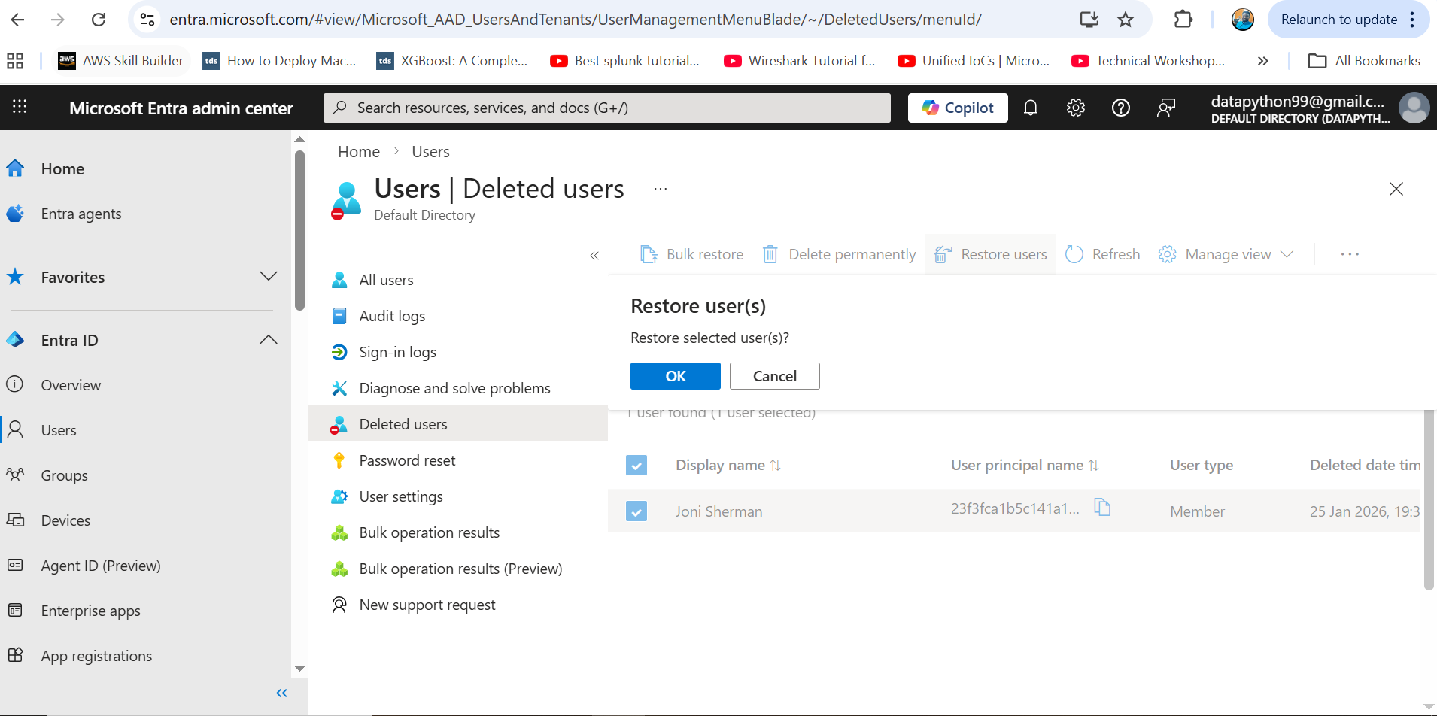Open the ellipsis next to Deleted users title
This screenshot has width=1437, height=716.
coord(661,189)
